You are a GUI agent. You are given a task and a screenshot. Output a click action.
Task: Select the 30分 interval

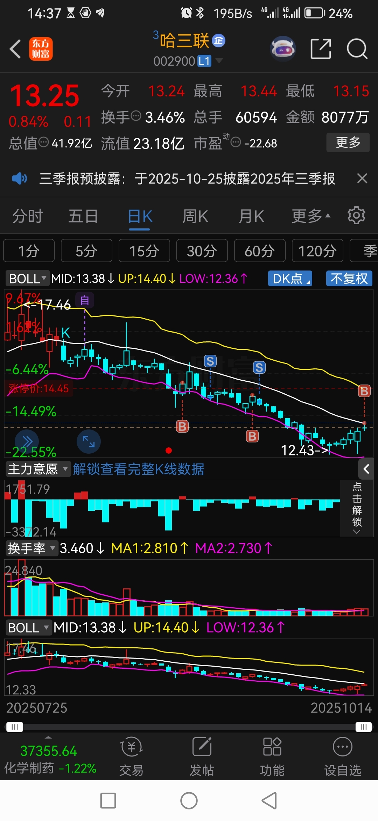click(202, 251)
